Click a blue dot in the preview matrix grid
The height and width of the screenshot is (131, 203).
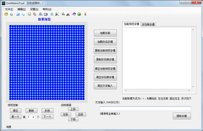coord(47,63)
